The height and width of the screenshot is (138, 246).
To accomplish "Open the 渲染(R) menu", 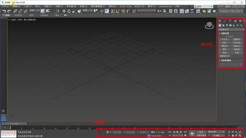I will click(x=112, y=6).
